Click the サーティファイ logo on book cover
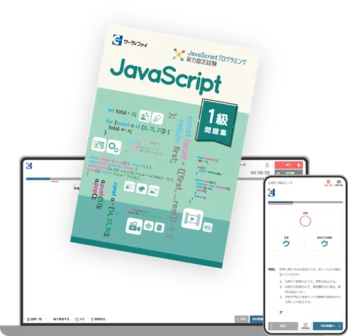This screenshot has height=336, width=348. point(129,41)
